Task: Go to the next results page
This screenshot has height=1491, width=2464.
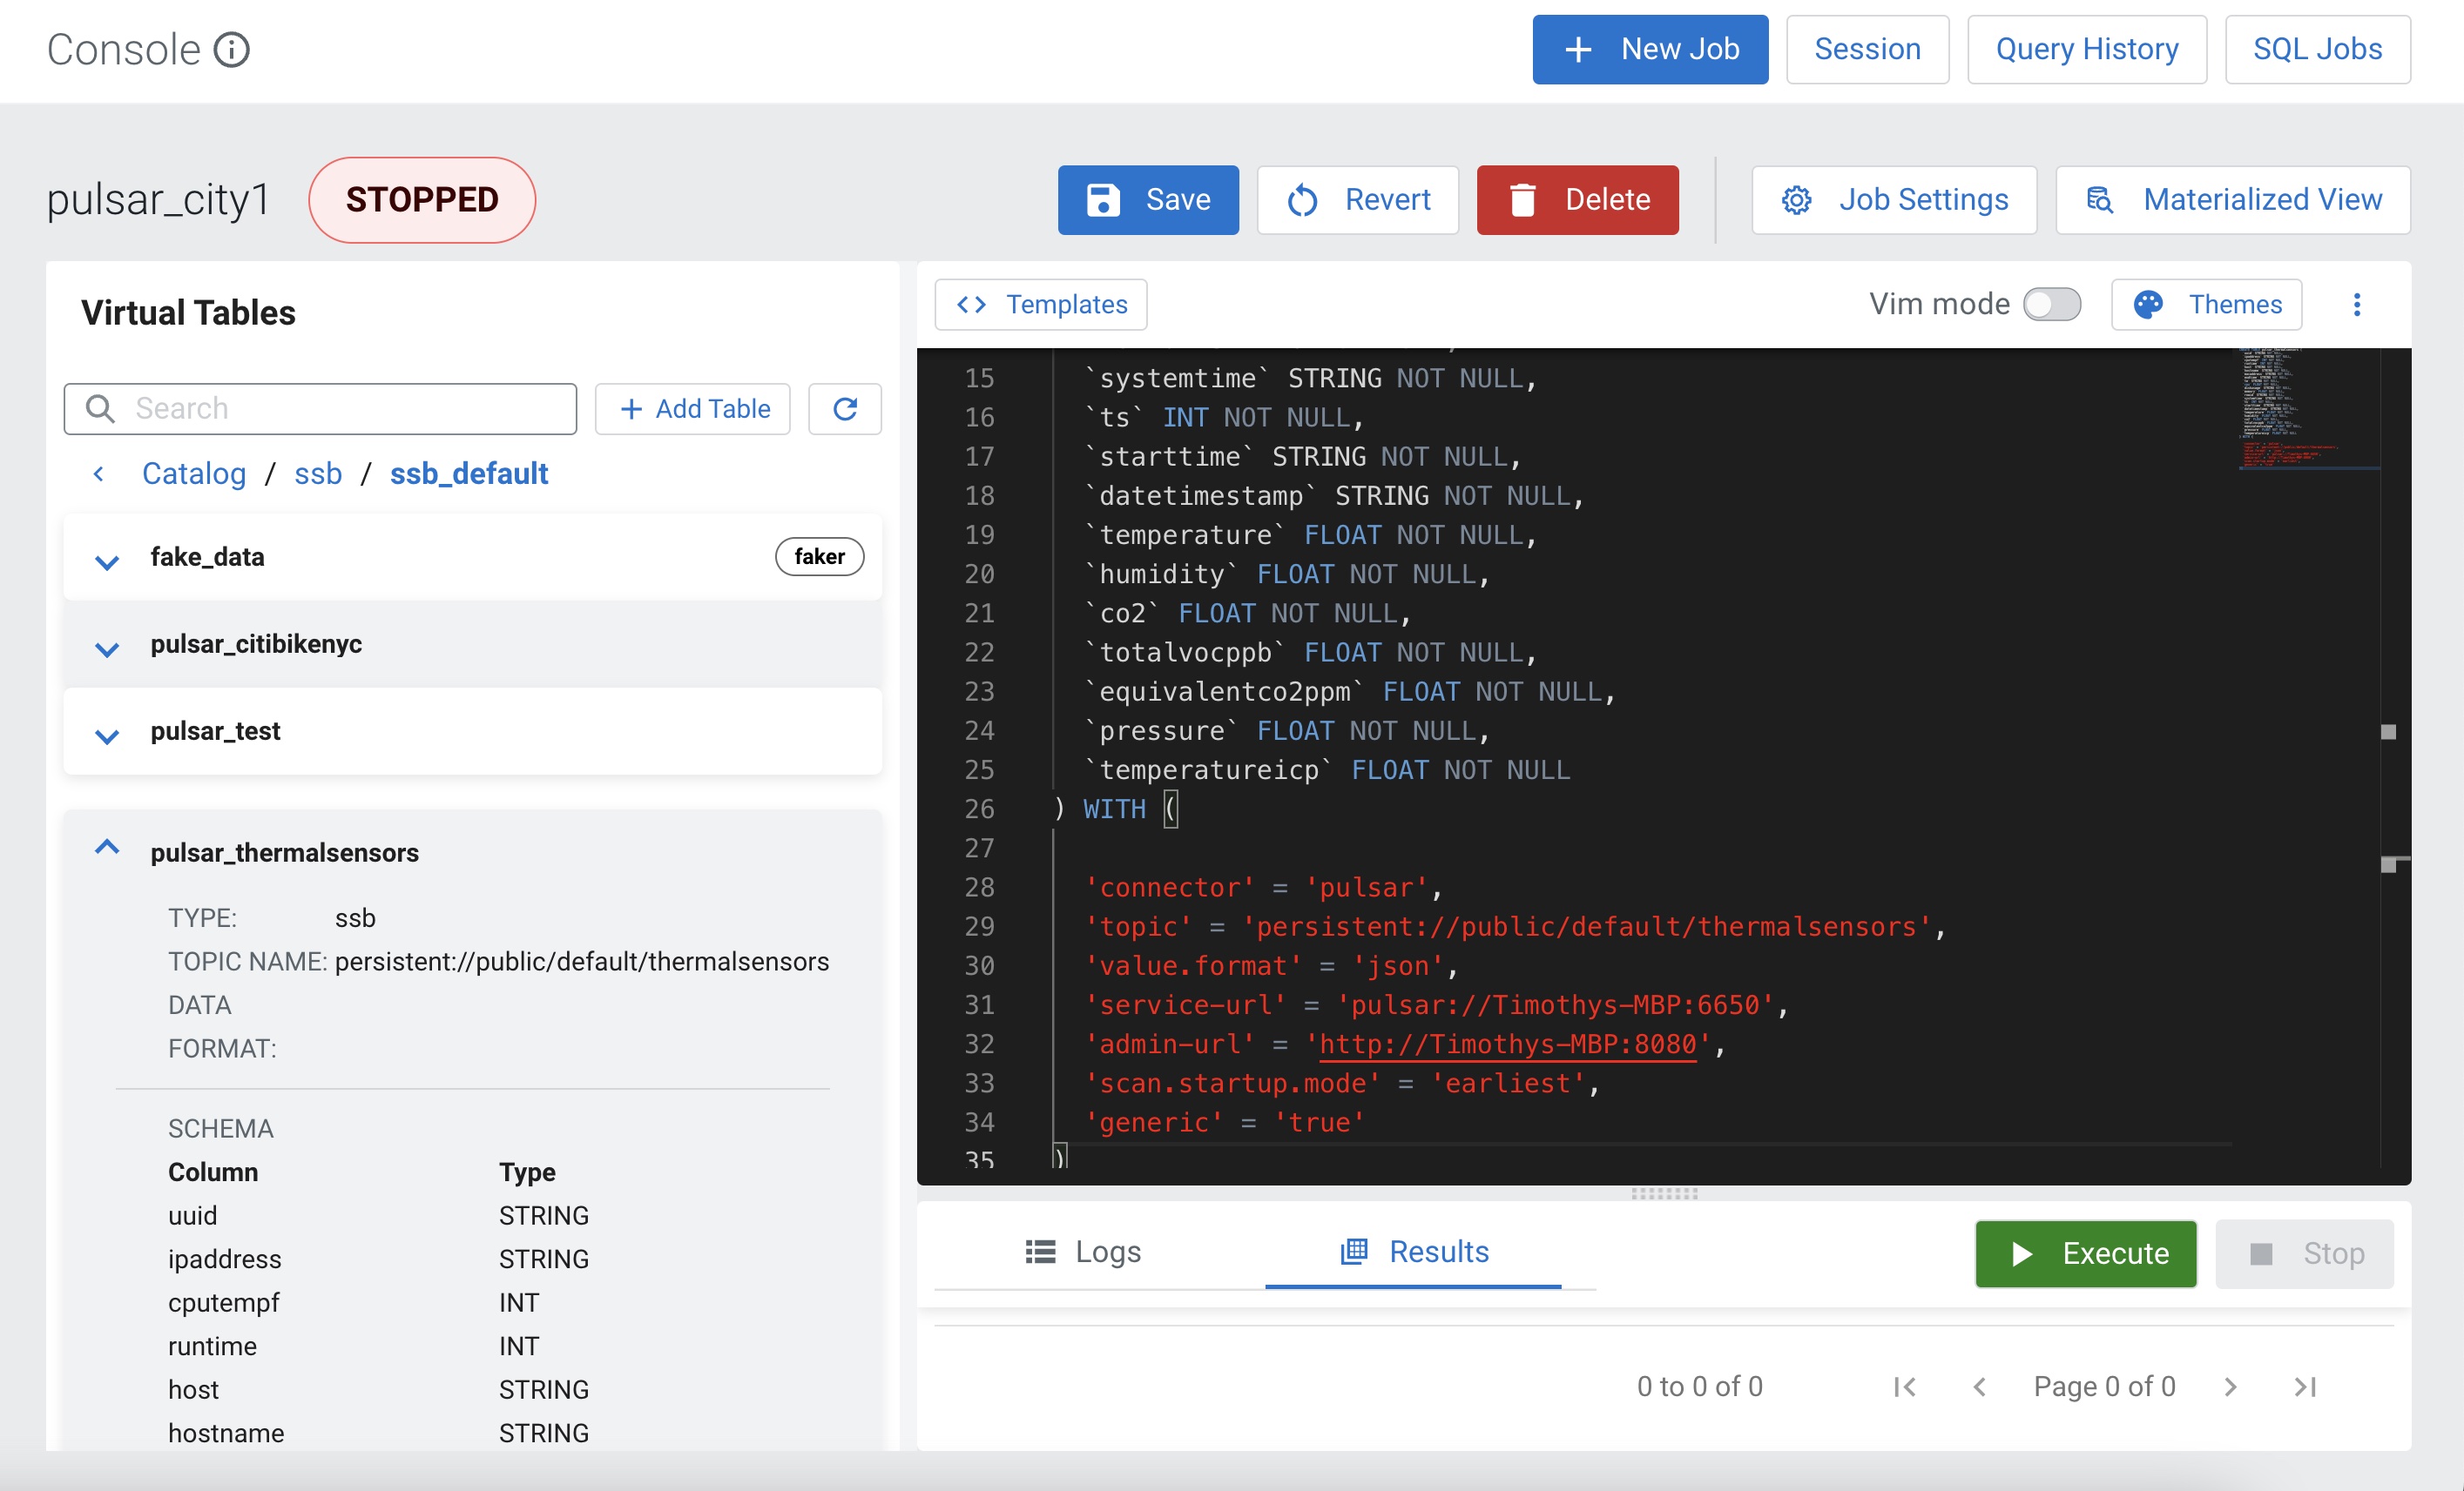Action: pyautogui.click(x=2230, y=1386)
